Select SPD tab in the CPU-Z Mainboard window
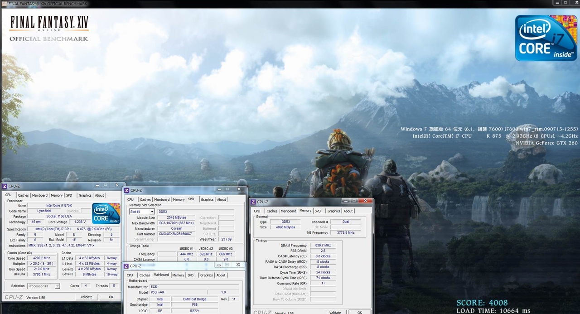The image size is (580, 314). click(x=190, y=275)
